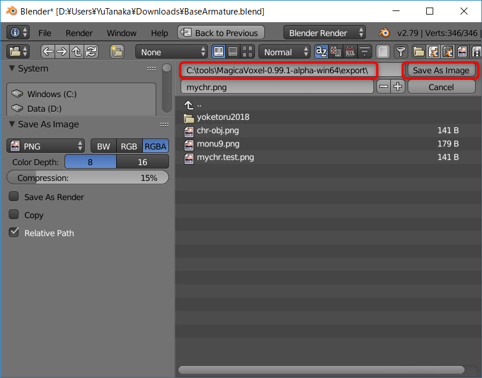Increment the filename number with plus

click(398, 87)
